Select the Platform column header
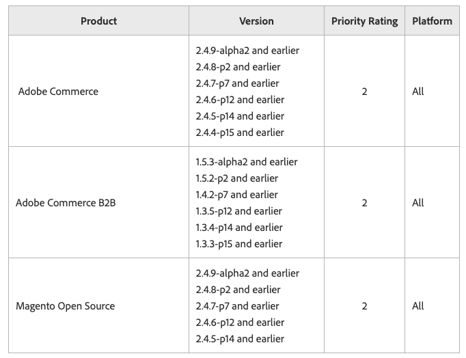Screen dimensions: 466x358 pos(432,21)
